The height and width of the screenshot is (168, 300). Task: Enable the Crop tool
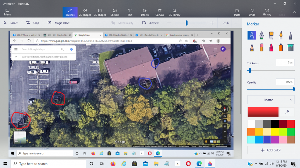pyautogui.click(x=33, y=23)
